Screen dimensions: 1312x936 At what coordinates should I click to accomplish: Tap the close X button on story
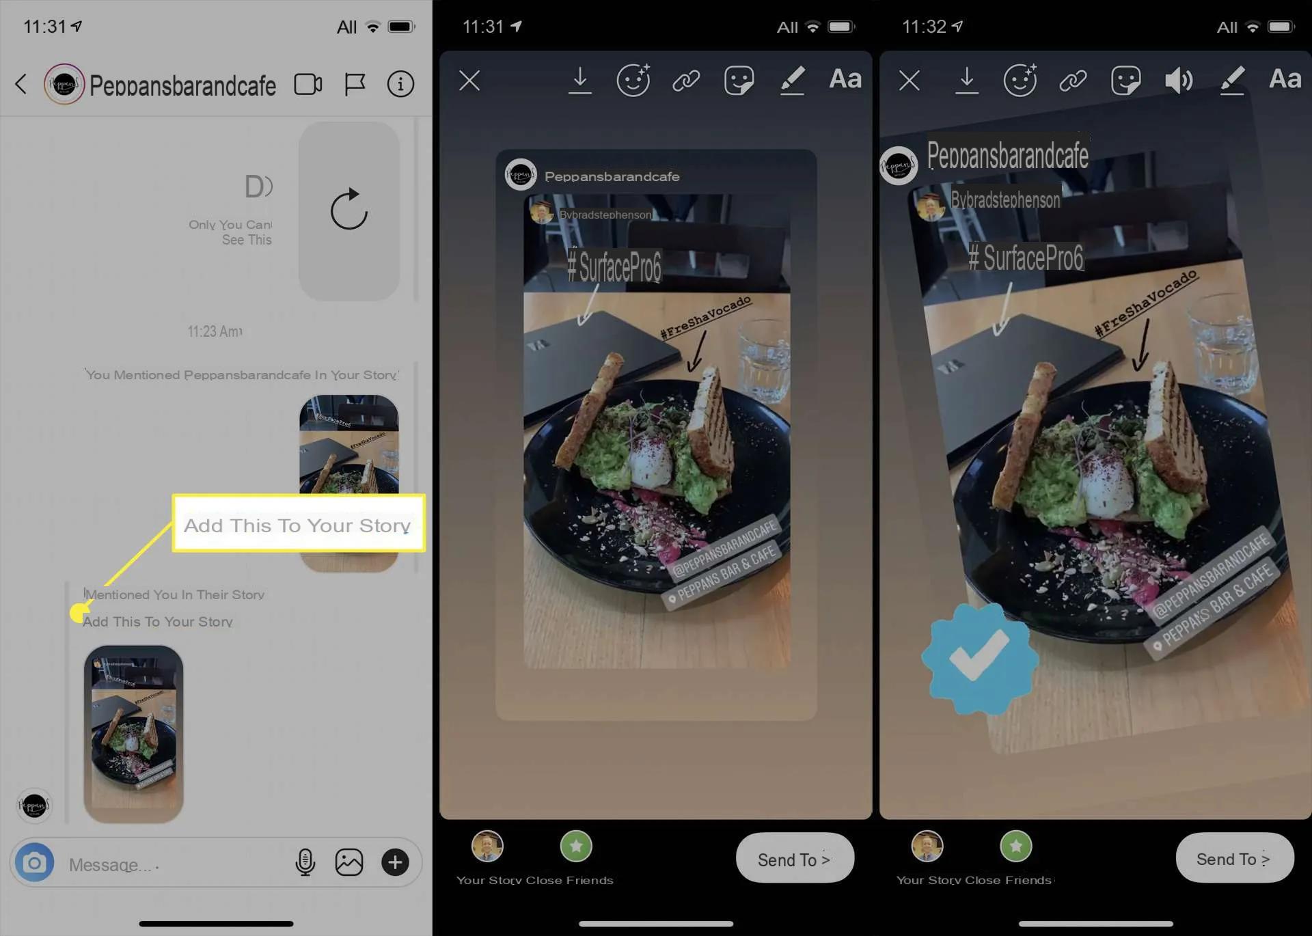(469, 80)
